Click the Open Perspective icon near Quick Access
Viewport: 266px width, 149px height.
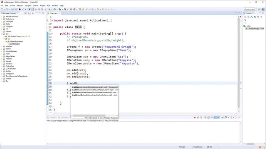pos(259,9)
